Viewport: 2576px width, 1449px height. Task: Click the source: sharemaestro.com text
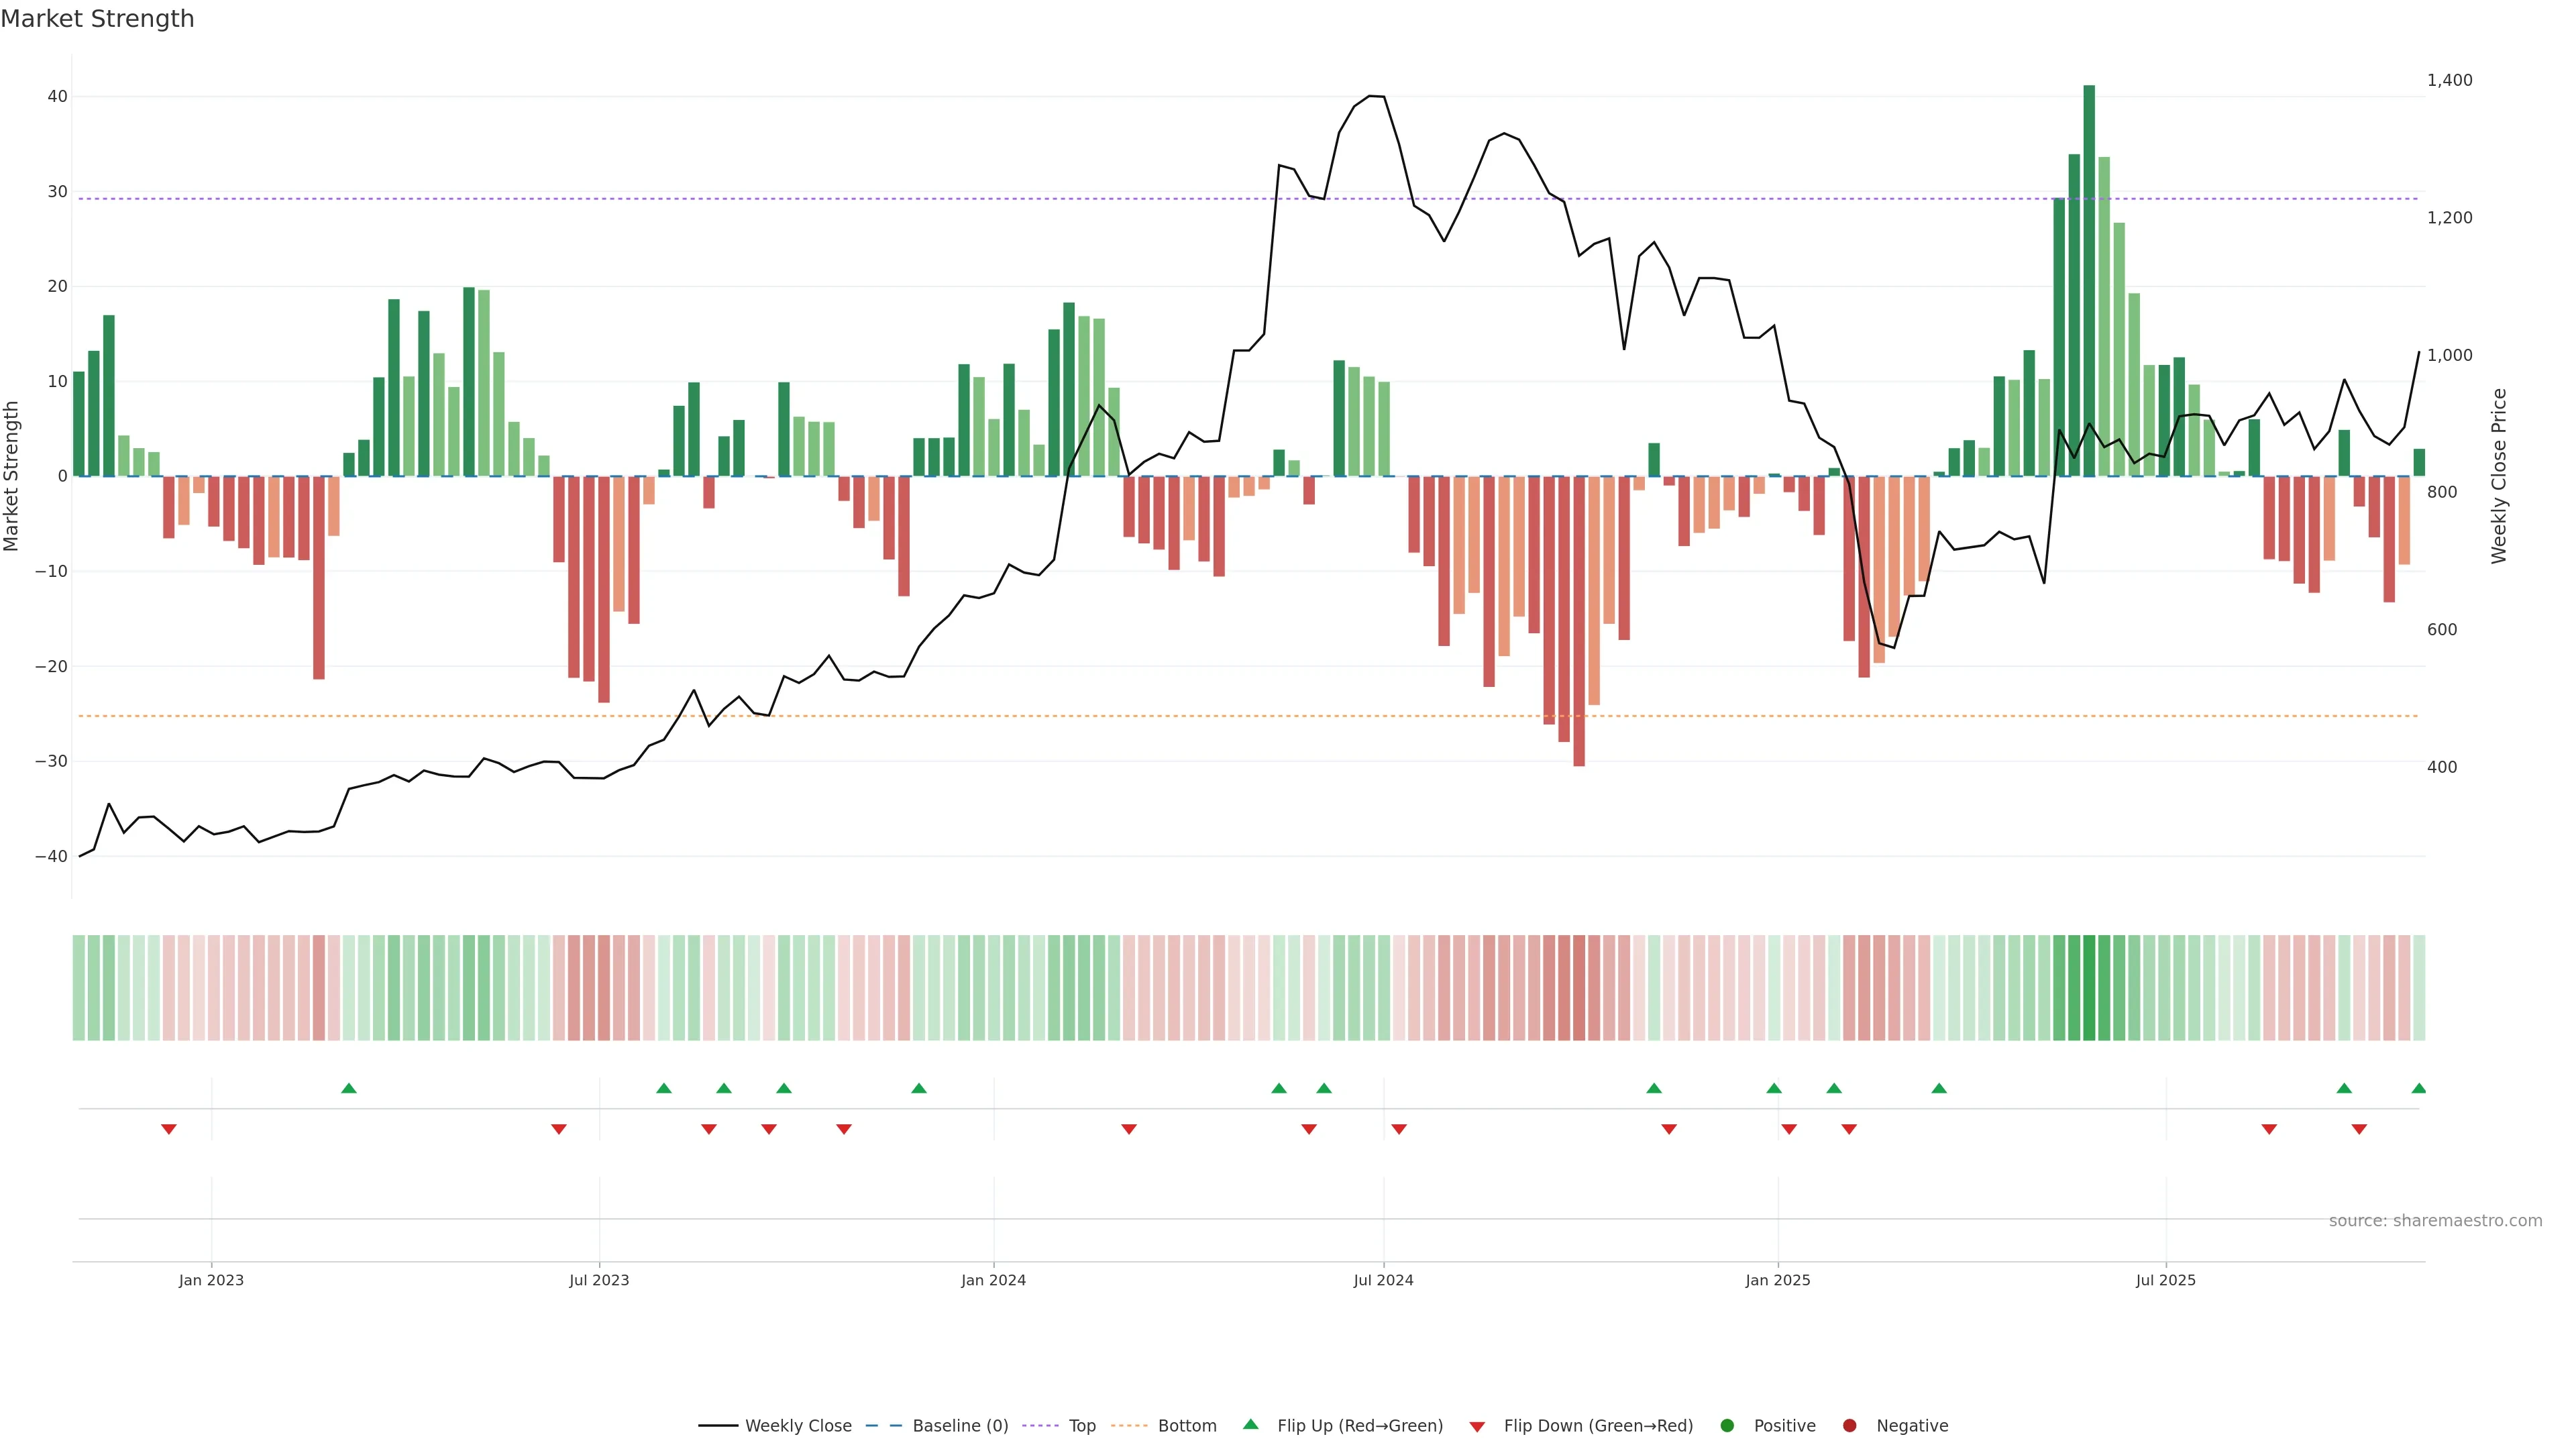click(x=2435, y=1220)
